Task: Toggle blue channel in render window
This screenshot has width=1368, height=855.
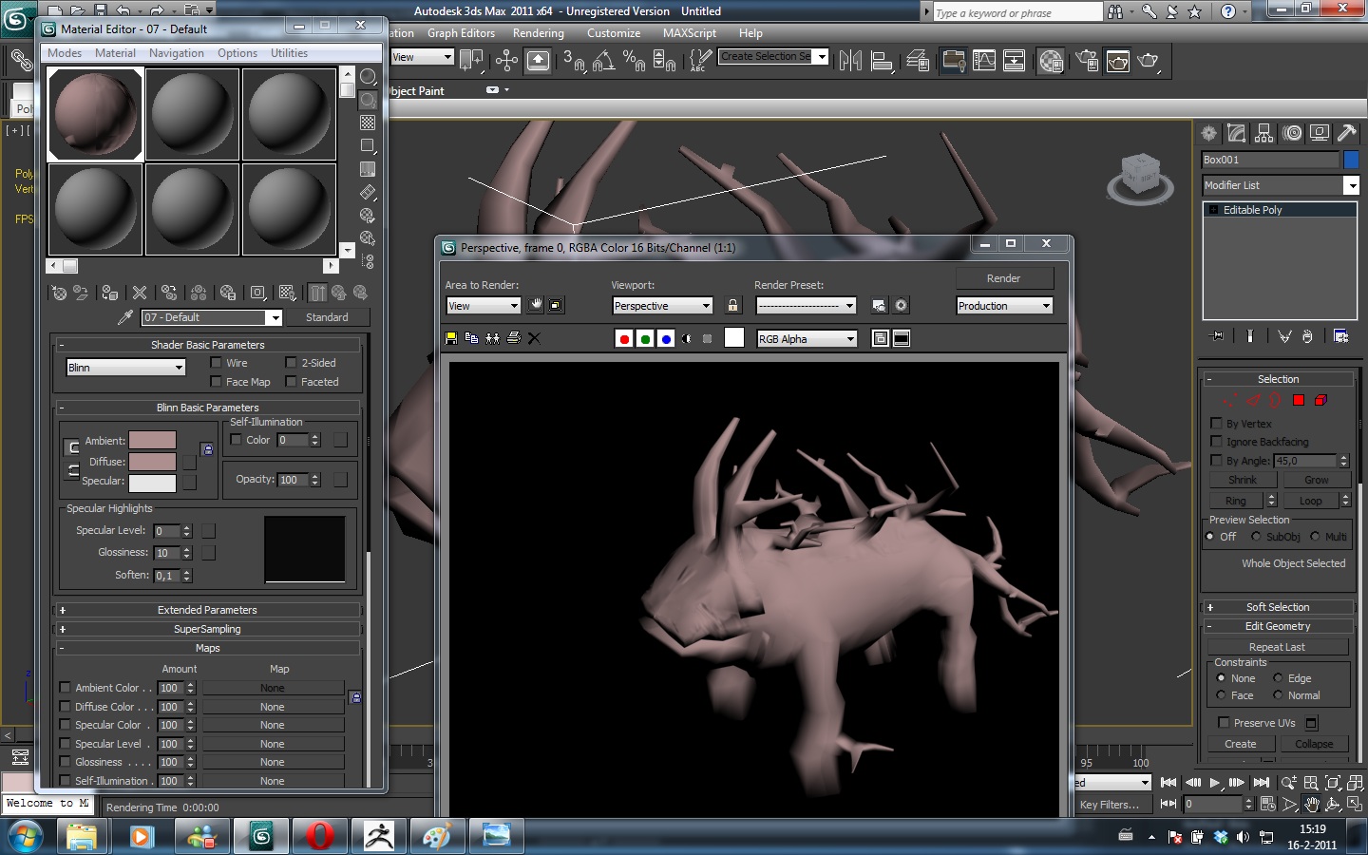Action: (666, 338)
